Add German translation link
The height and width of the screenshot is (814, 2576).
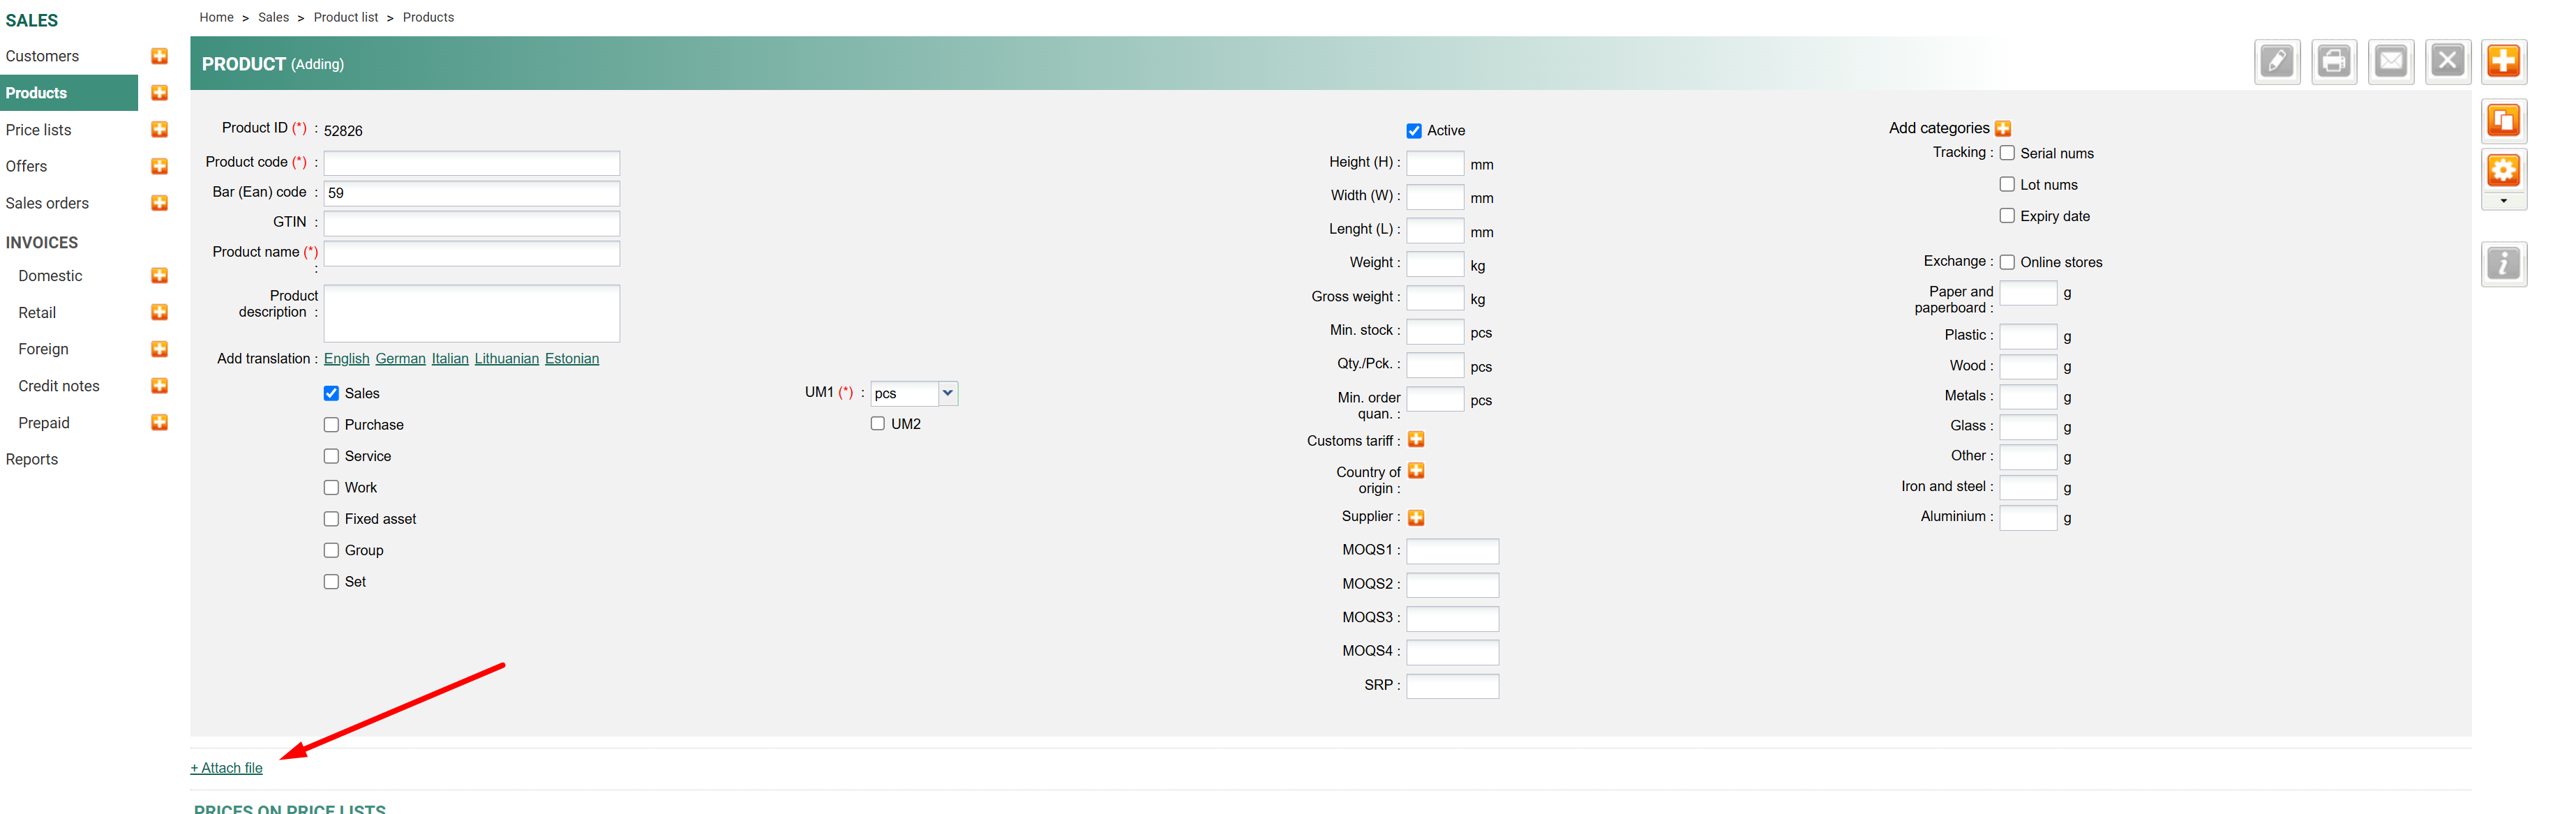coord(400,359)
